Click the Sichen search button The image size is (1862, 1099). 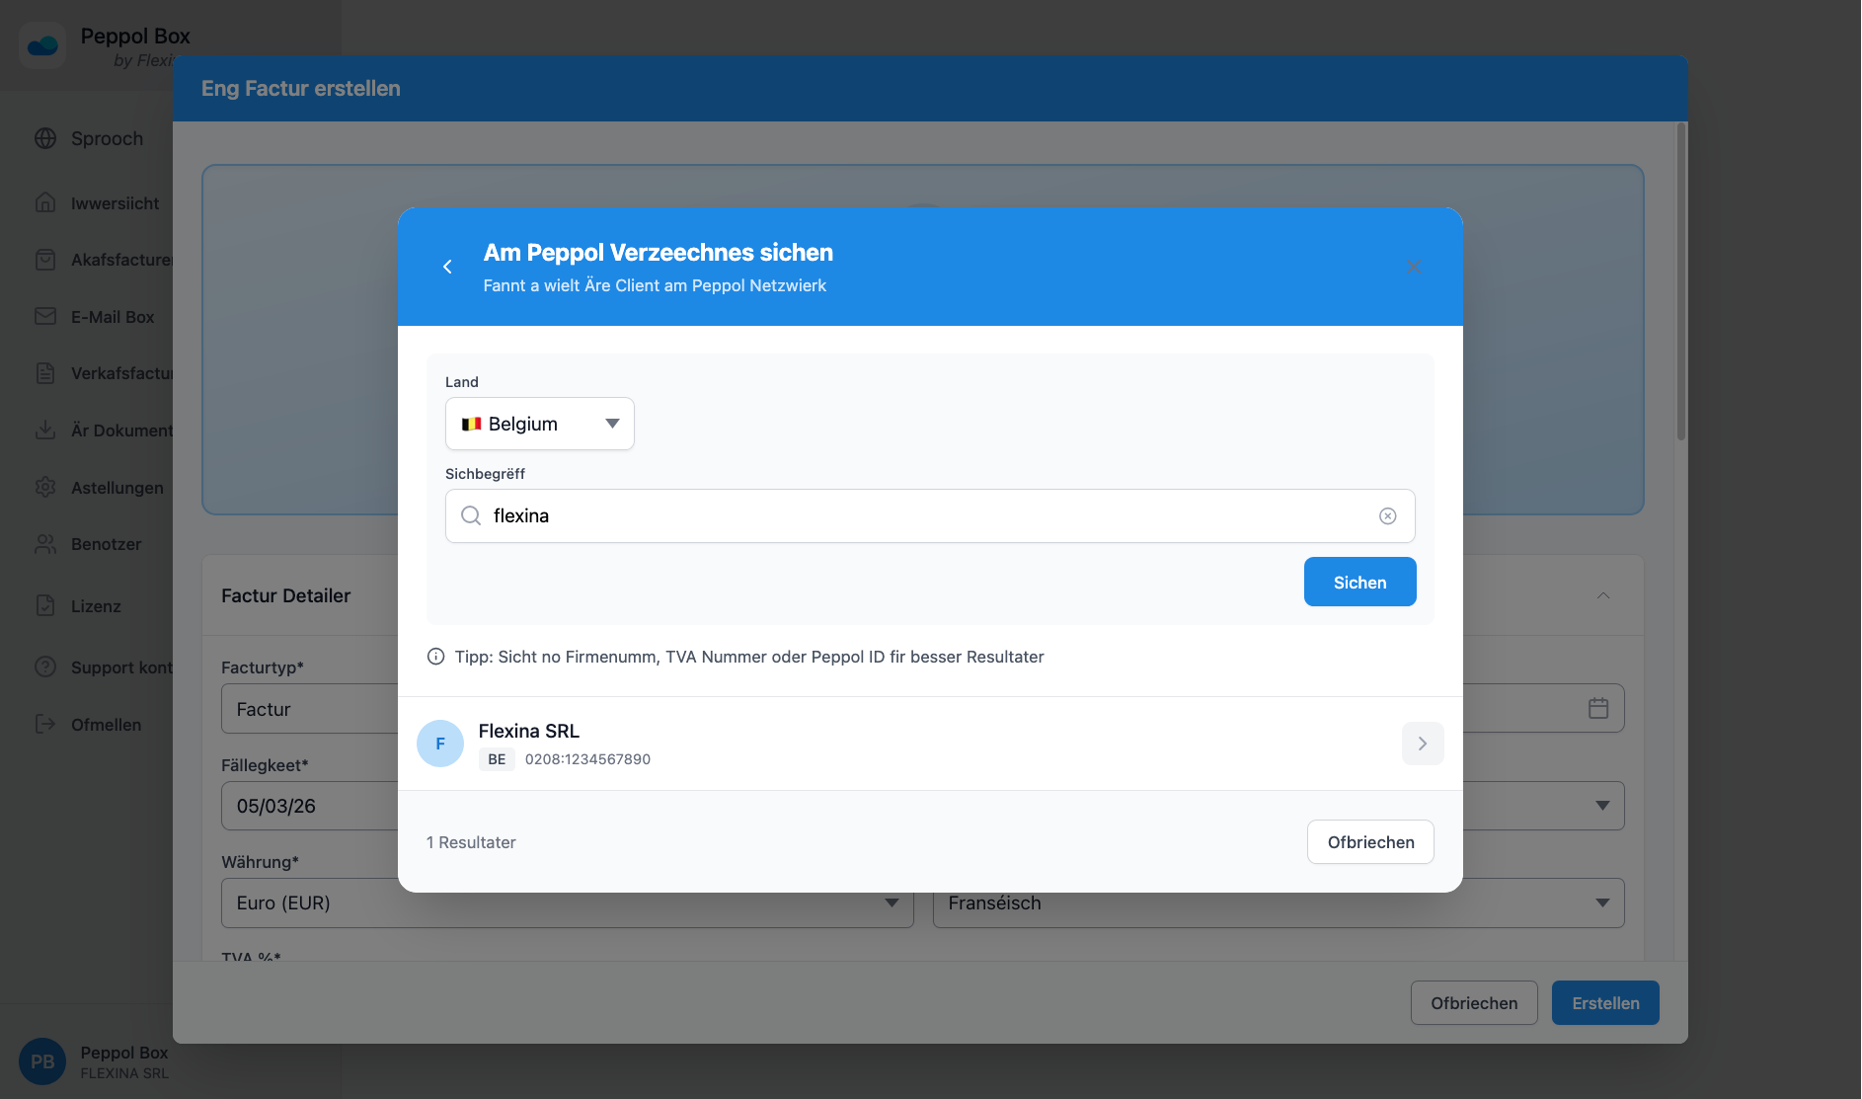pos(1359,582)
